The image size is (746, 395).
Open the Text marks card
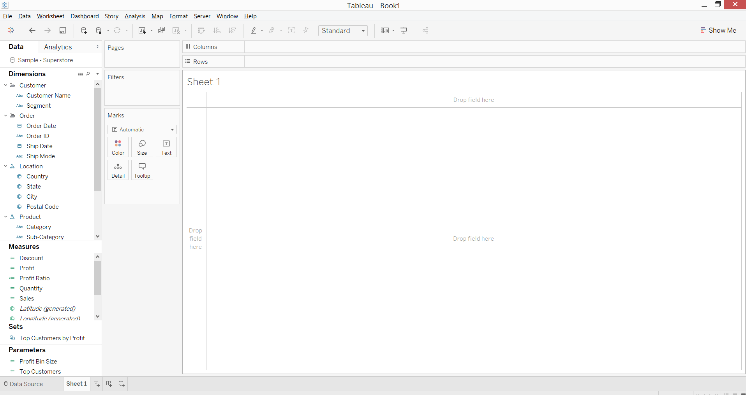click(x=166, y=147)
